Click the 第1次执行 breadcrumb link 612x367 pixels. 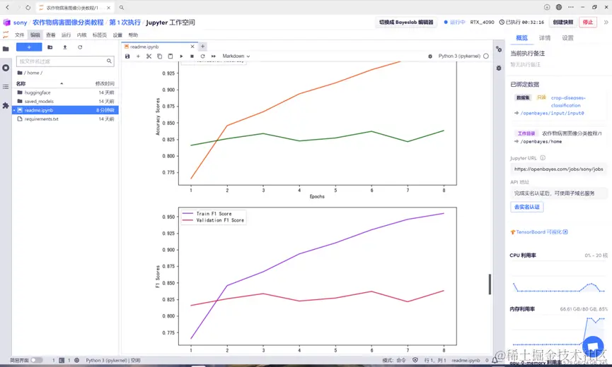125,23
